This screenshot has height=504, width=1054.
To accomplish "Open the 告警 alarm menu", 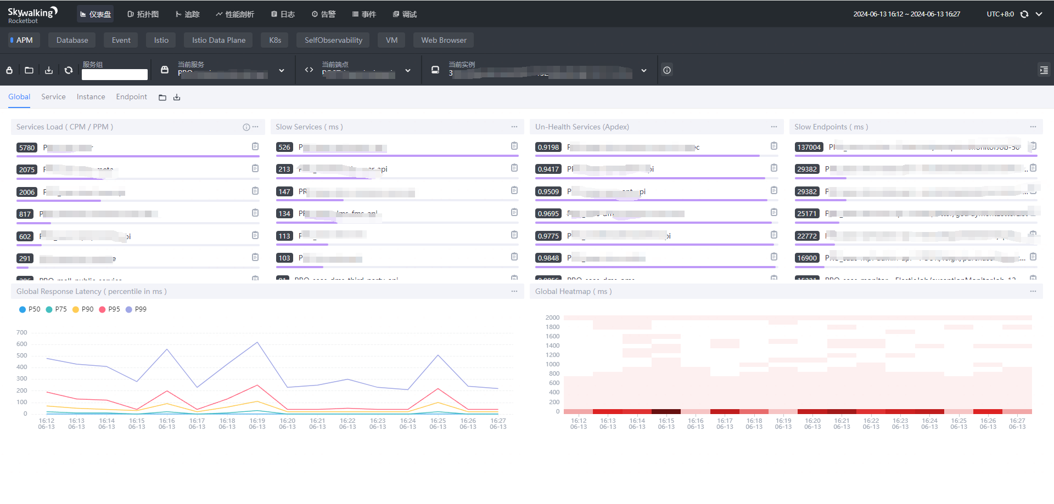I will [x=324, y=14].
